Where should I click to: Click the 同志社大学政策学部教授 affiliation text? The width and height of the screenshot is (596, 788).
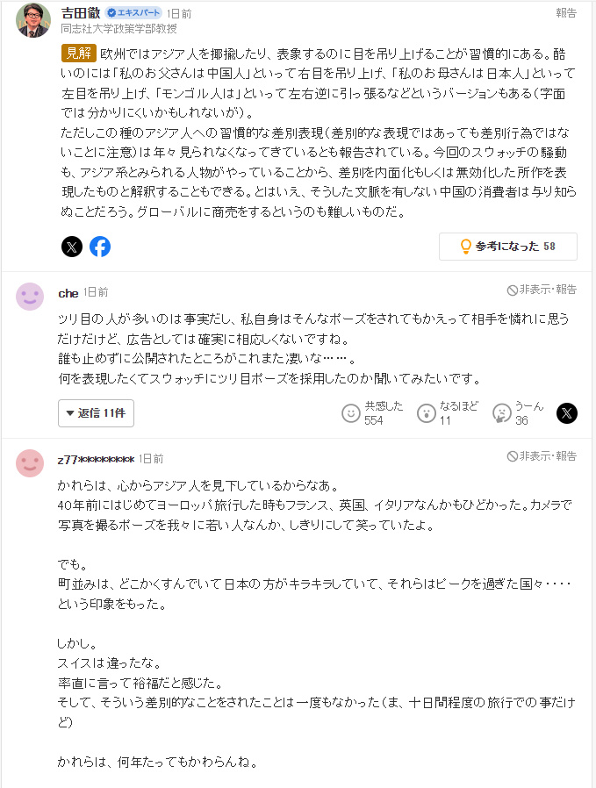coord(119,29)
